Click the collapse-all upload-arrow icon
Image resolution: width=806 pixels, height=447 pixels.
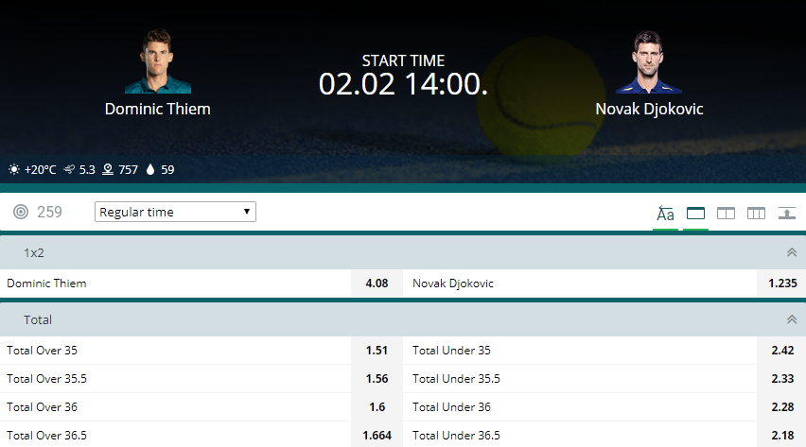tap(786, 213)
